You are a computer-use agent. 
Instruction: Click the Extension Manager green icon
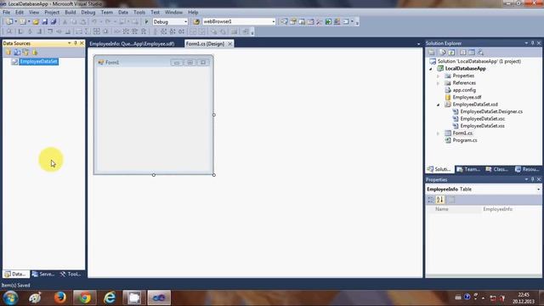click(x=328, y=22)
